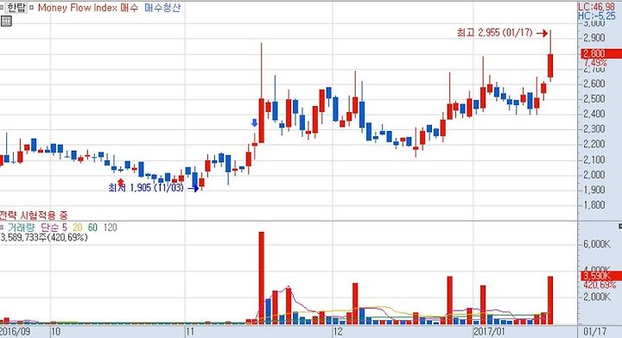622x338 pixels.
Task: Select the 20-period volume average legend
Action: coord(78,228)
